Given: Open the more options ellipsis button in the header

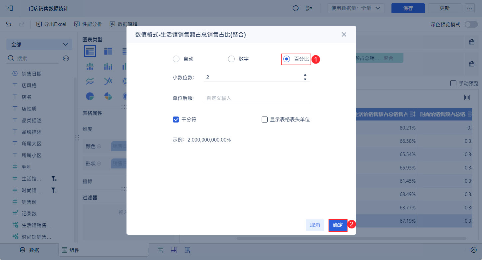Looking at the screenshot, I should (x=470, y=8).
